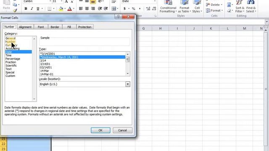The width and height of the screenshot is (269, 151).
Task: Select row 22 header
Action: click(x=3, y=144)
